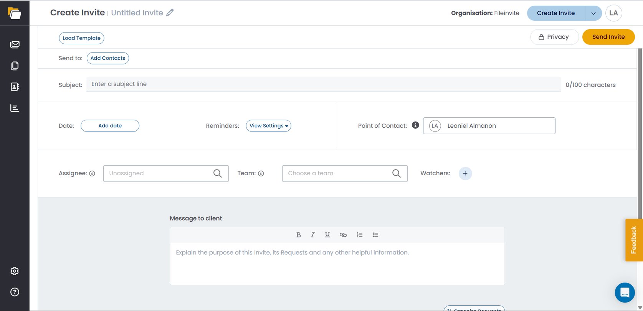Click the Subject line input field

324,84
